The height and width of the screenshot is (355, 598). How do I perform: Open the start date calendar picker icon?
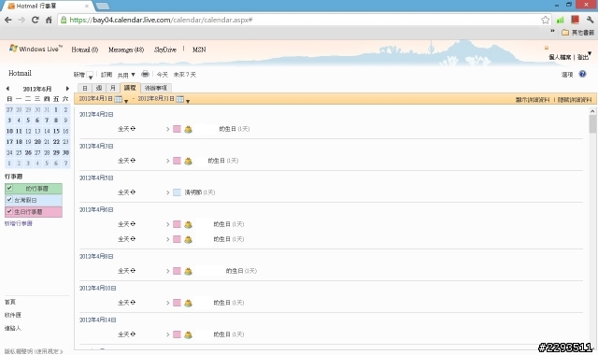pos(119,99)
